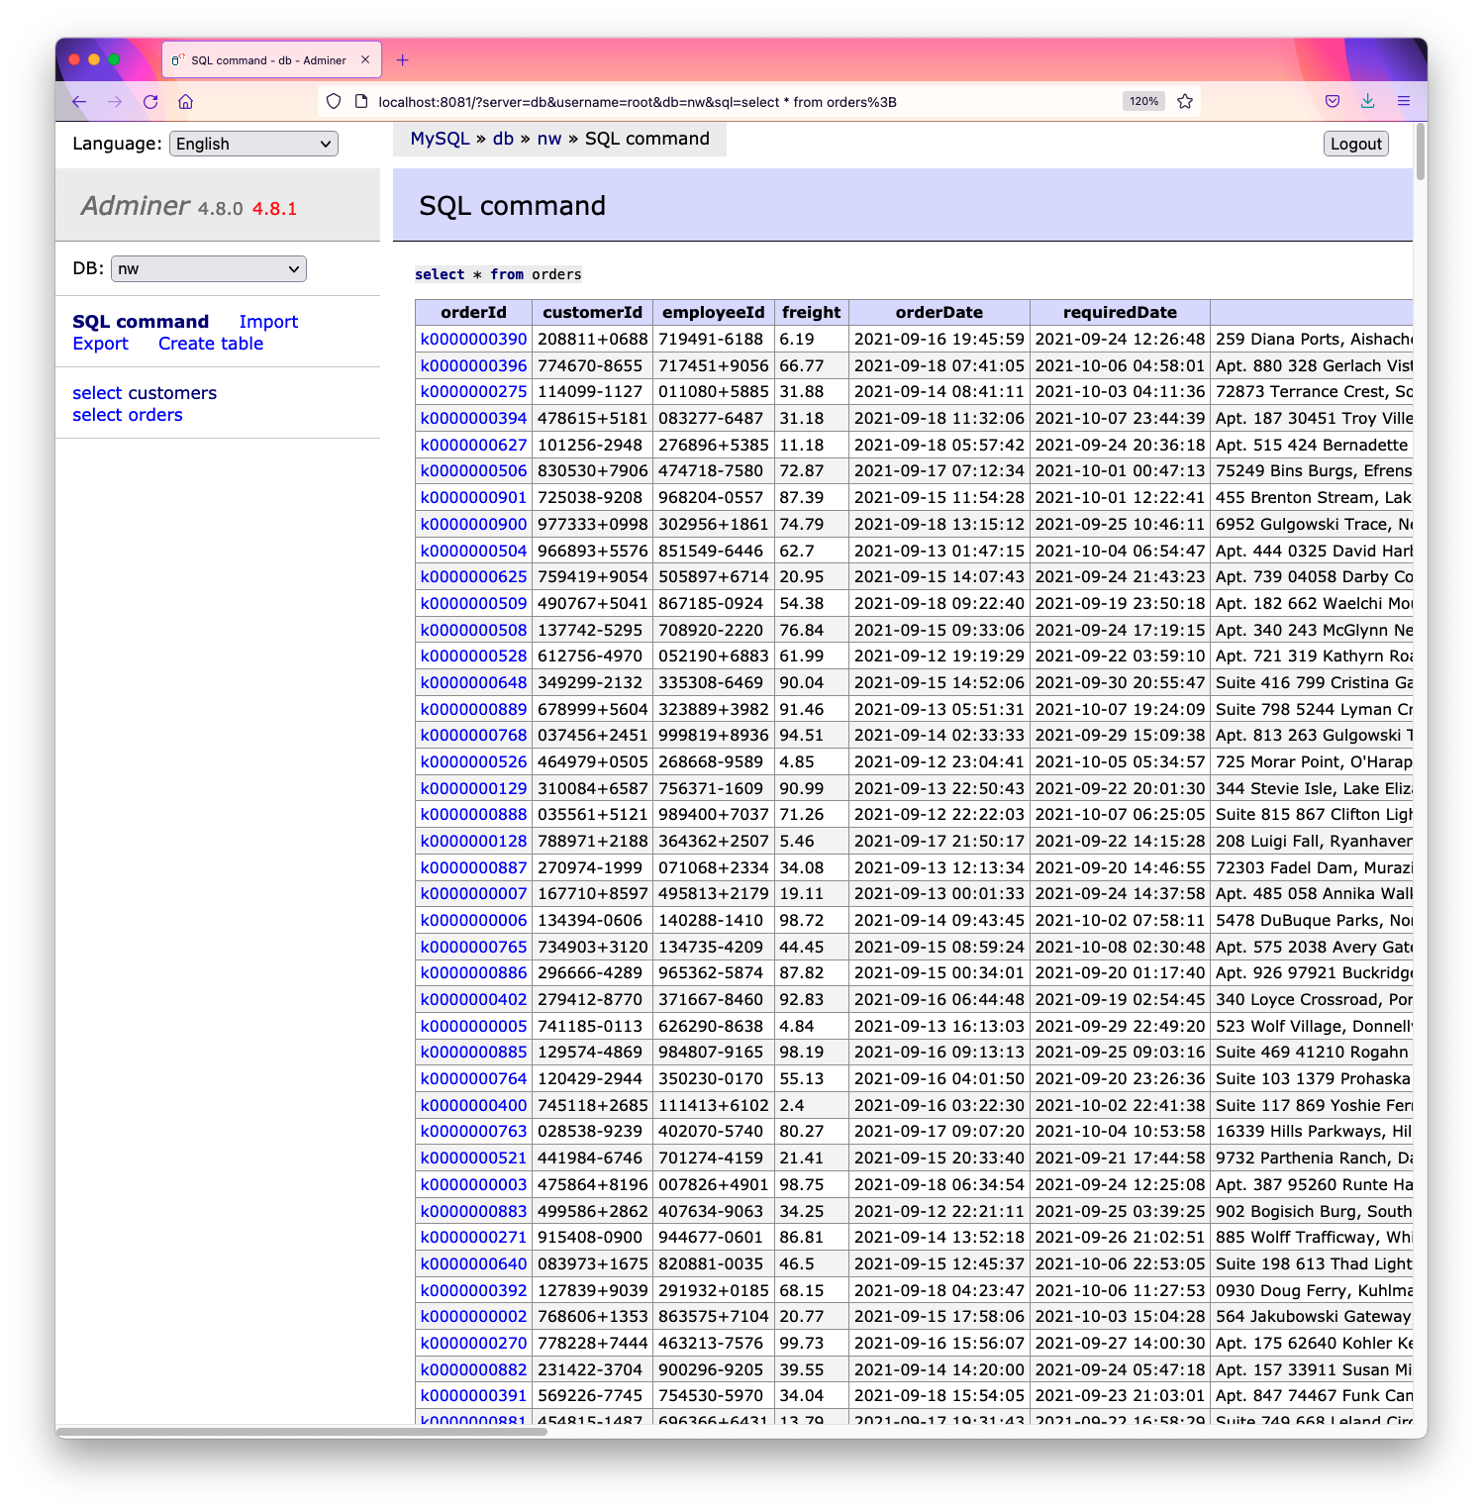The height and width of the screenshot is (1512, 1483).
Task: Click the red 4.8.1 version link
Action: 274,209
